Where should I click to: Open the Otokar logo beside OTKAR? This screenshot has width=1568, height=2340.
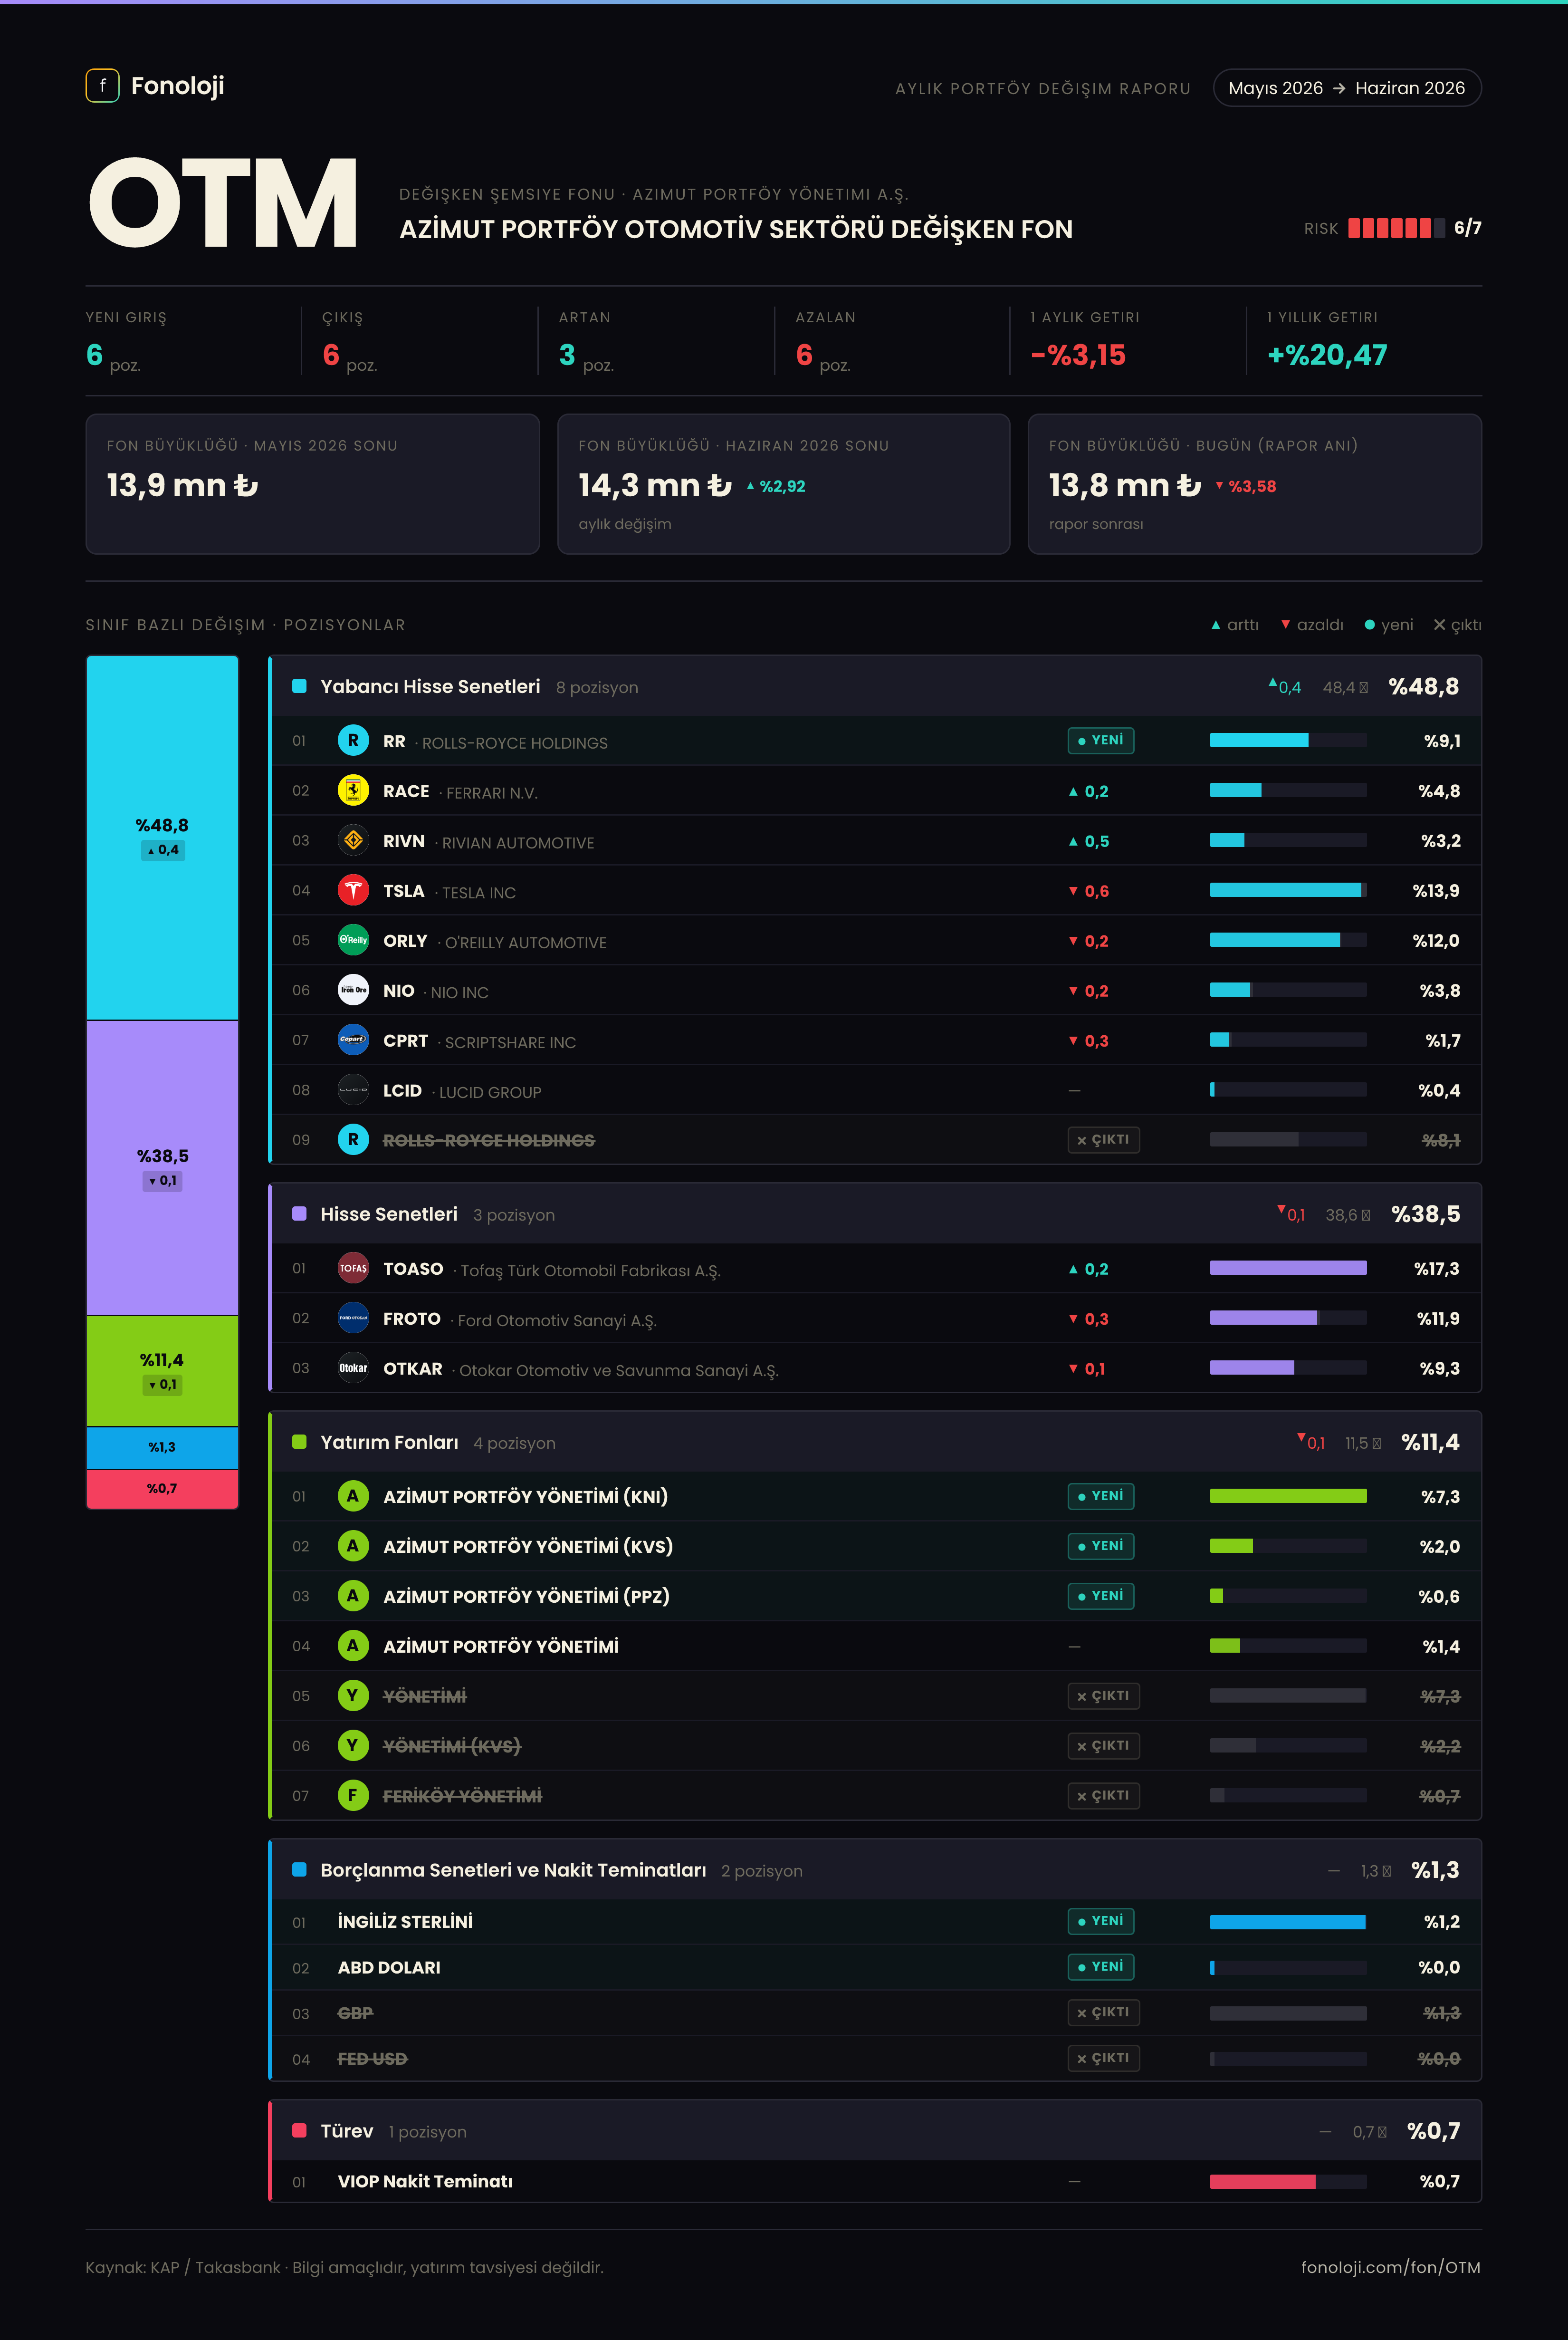[353, 1368]
